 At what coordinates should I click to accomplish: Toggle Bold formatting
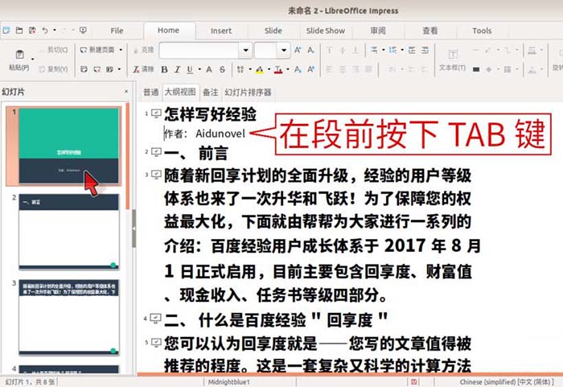[x=164, y=69]
